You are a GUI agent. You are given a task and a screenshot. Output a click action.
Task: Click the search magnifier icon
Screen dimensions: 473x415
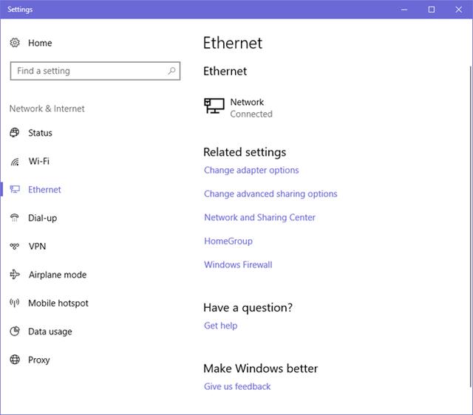click(171, 71)
